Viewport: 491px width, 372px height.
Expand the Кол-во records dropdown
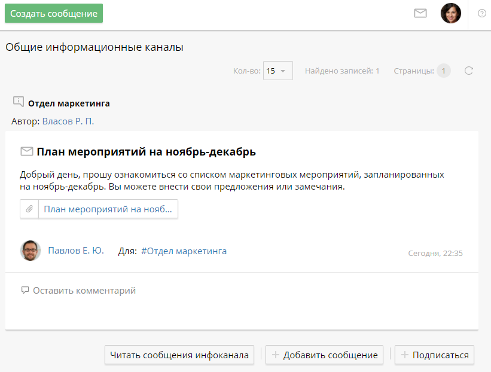277,71
